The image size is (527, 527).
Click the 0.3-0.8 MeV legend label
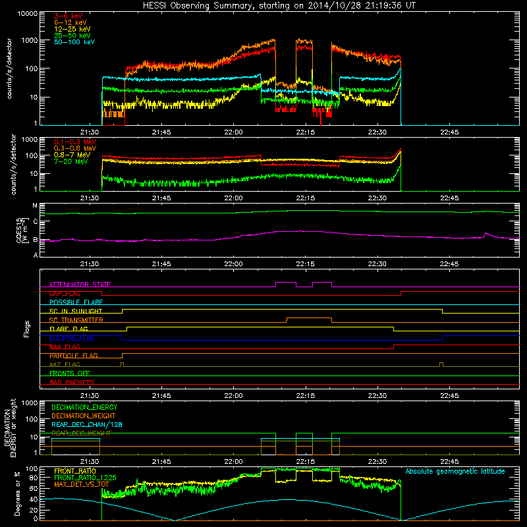point(75,148)
